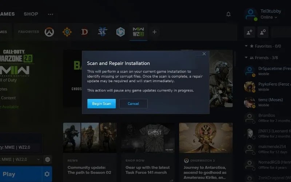
Task: Click PsykoFero's avatar picture
Action: [x=250, y=87]
